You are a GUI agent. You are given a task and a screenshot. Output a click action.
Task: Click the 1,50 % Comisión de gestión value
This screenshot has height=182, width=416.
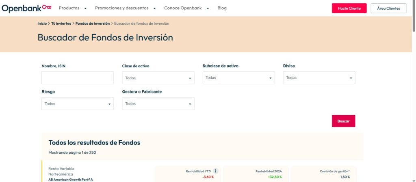[345, 177]
